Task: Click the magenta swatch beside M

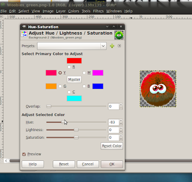Action: (x=98, y=73)
